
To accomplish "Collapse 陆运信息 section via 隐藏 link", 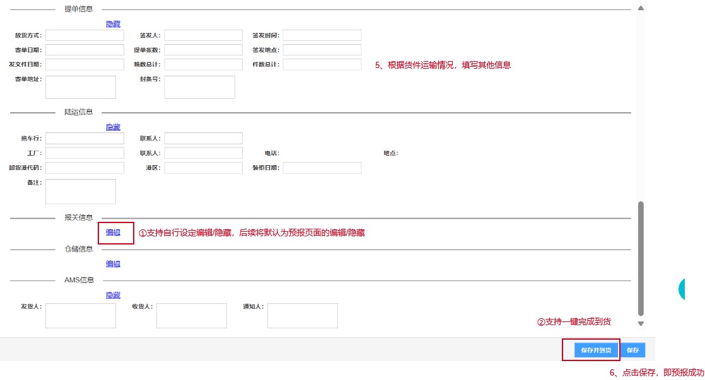I will [x=113, y=127].
